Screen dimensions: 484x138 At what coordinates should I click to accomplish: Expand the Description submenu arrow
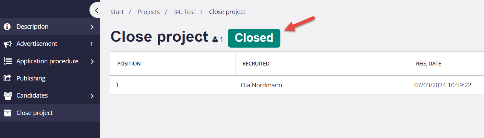click(92, 27)
